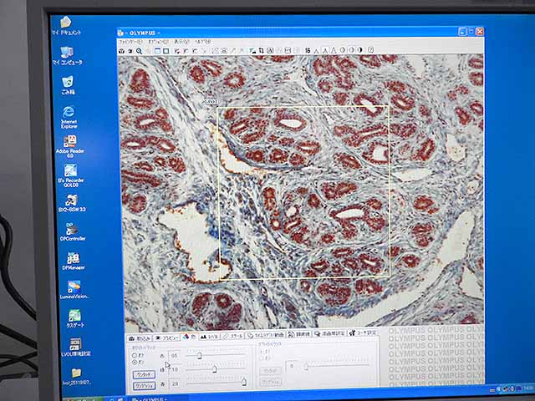Choose the blue window-frame view icon

(x=157, y=51)
